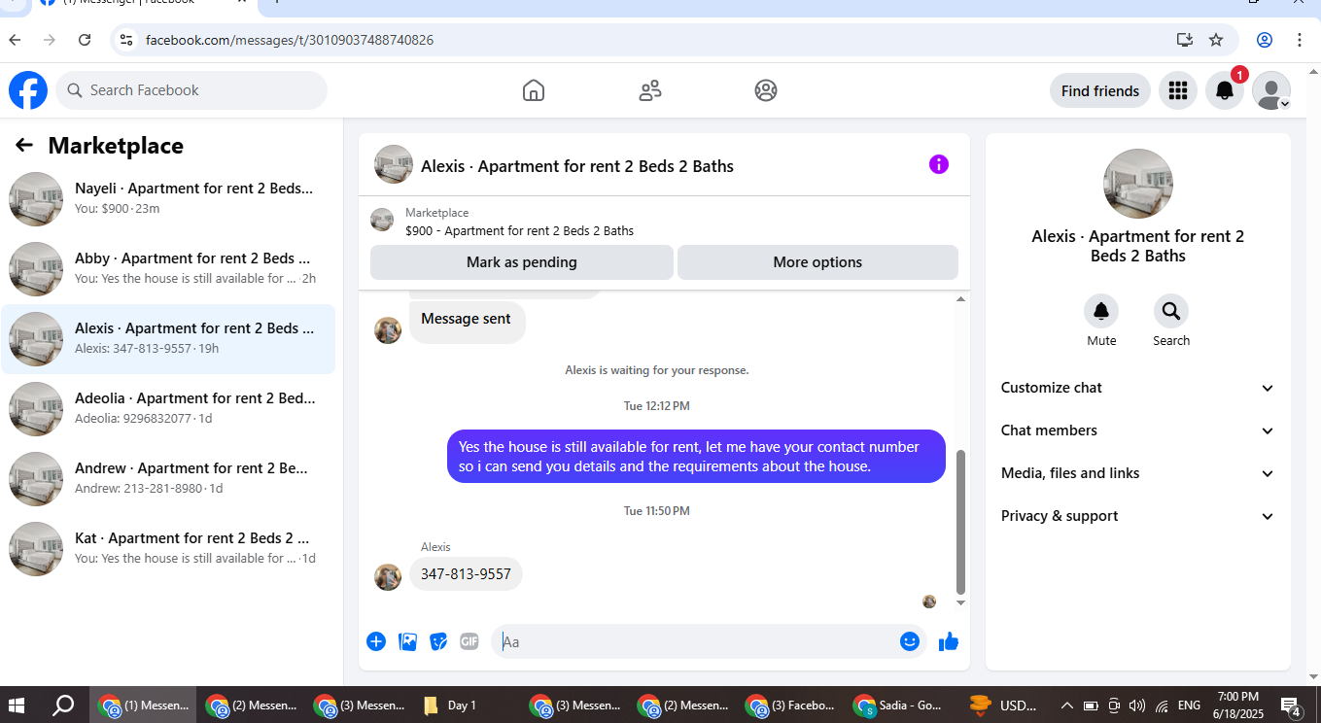Expand the Chat members section
Screen dimensions: 1321x723
coord(1137,430)
